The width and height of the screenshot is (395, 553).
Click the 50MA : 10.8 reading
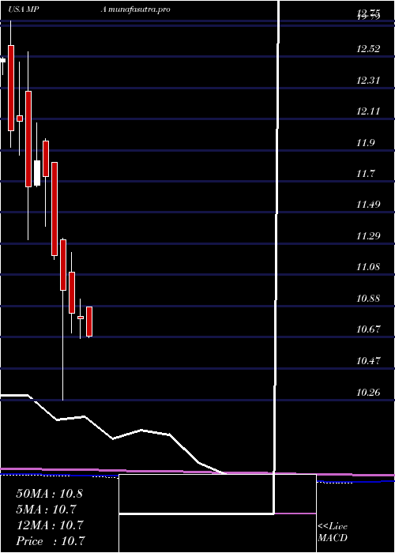tap(49, 494)
